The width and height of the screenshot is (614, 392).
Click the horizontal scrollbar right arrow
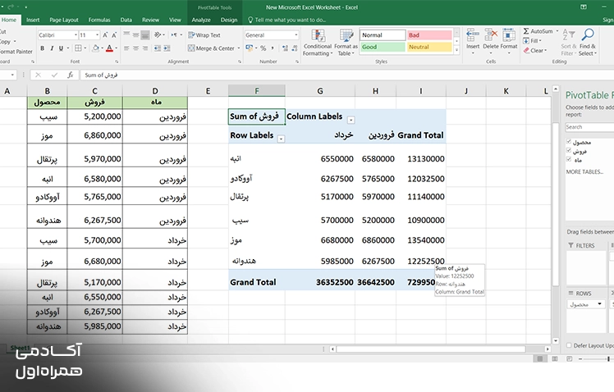tap(548, 349)
